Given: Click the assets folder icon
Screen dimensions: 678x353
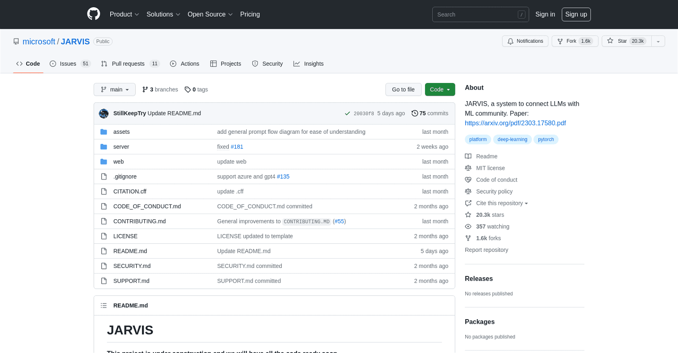Looking at the screenshot, I should click(104, 132).
